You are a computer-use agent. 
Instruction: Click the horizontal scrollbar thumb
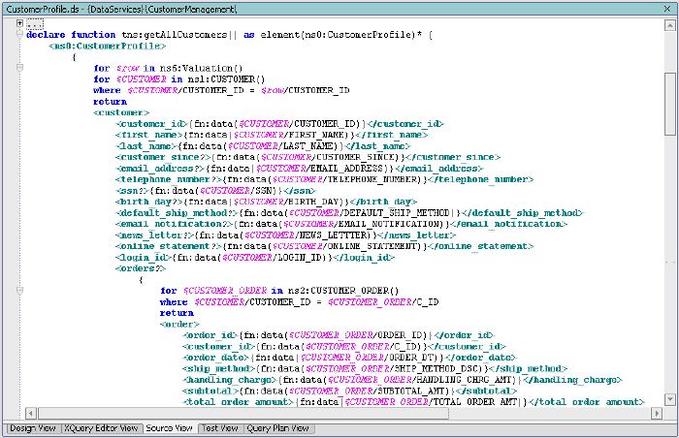point(243,414)
